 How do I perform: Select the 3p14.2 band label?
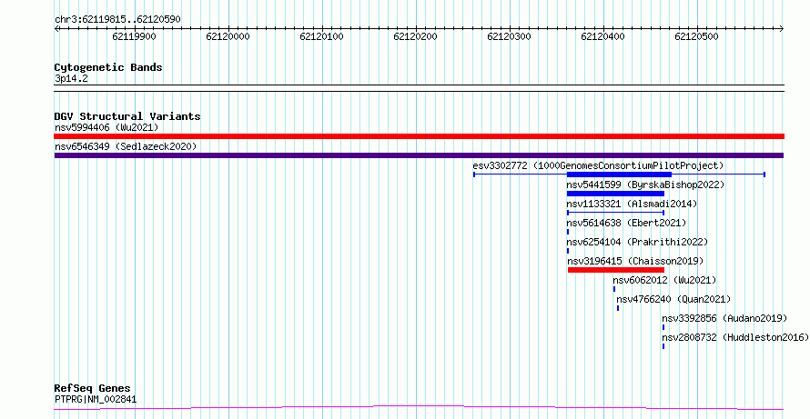click(71, 79)
